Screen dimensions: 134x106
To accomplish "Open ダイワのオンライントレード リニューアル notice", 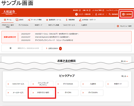I will (54, 40).
